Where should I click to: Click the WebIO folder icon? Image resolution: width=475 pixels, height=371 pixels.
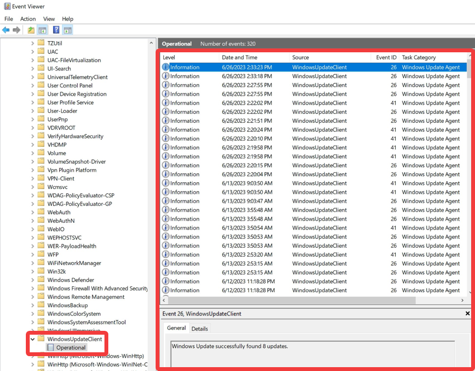point(41,229)
